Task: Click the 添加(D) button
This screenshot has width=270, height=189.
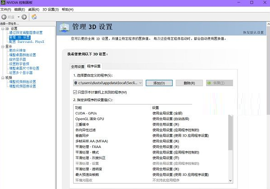Action: 159,83
